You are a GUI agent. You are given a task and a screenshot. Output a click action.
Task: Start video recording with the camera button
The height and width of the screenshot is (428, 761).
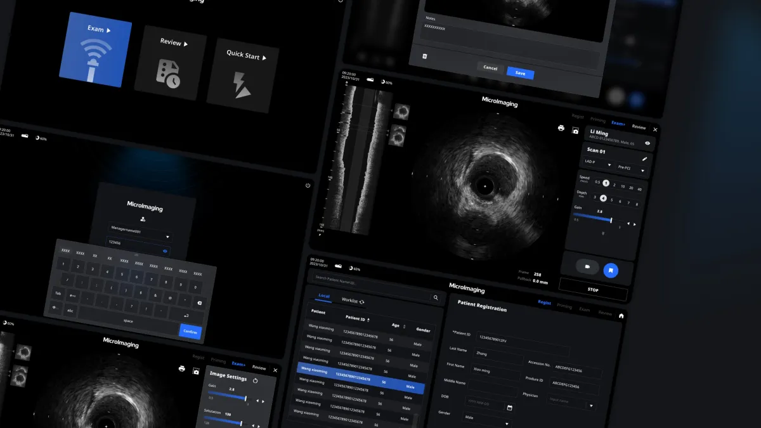pyautogui.click(x=587, y=267)
